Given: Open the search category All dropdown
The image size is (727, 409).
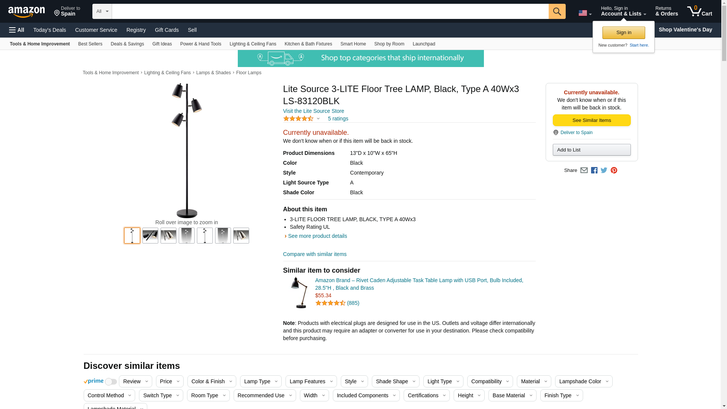Looking at the screenshot, I should pos(102,11).
